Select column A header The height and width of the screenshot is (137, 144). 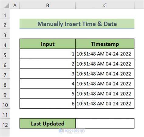tap(15, 5)
